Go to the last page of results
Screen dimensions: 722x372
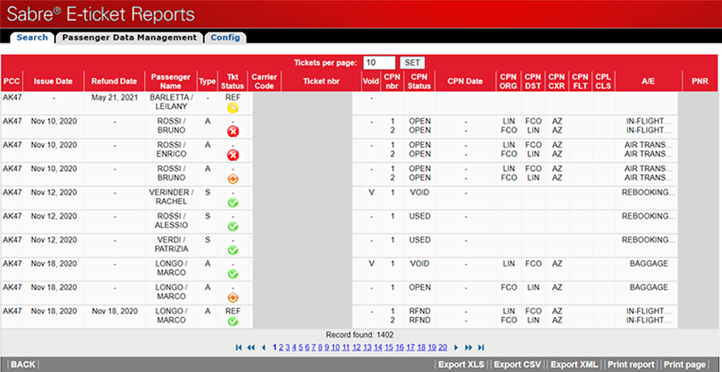(x=481, y=348)
